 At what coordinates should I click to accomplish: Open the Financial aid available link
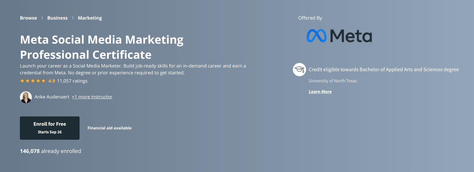click(110, 128)
